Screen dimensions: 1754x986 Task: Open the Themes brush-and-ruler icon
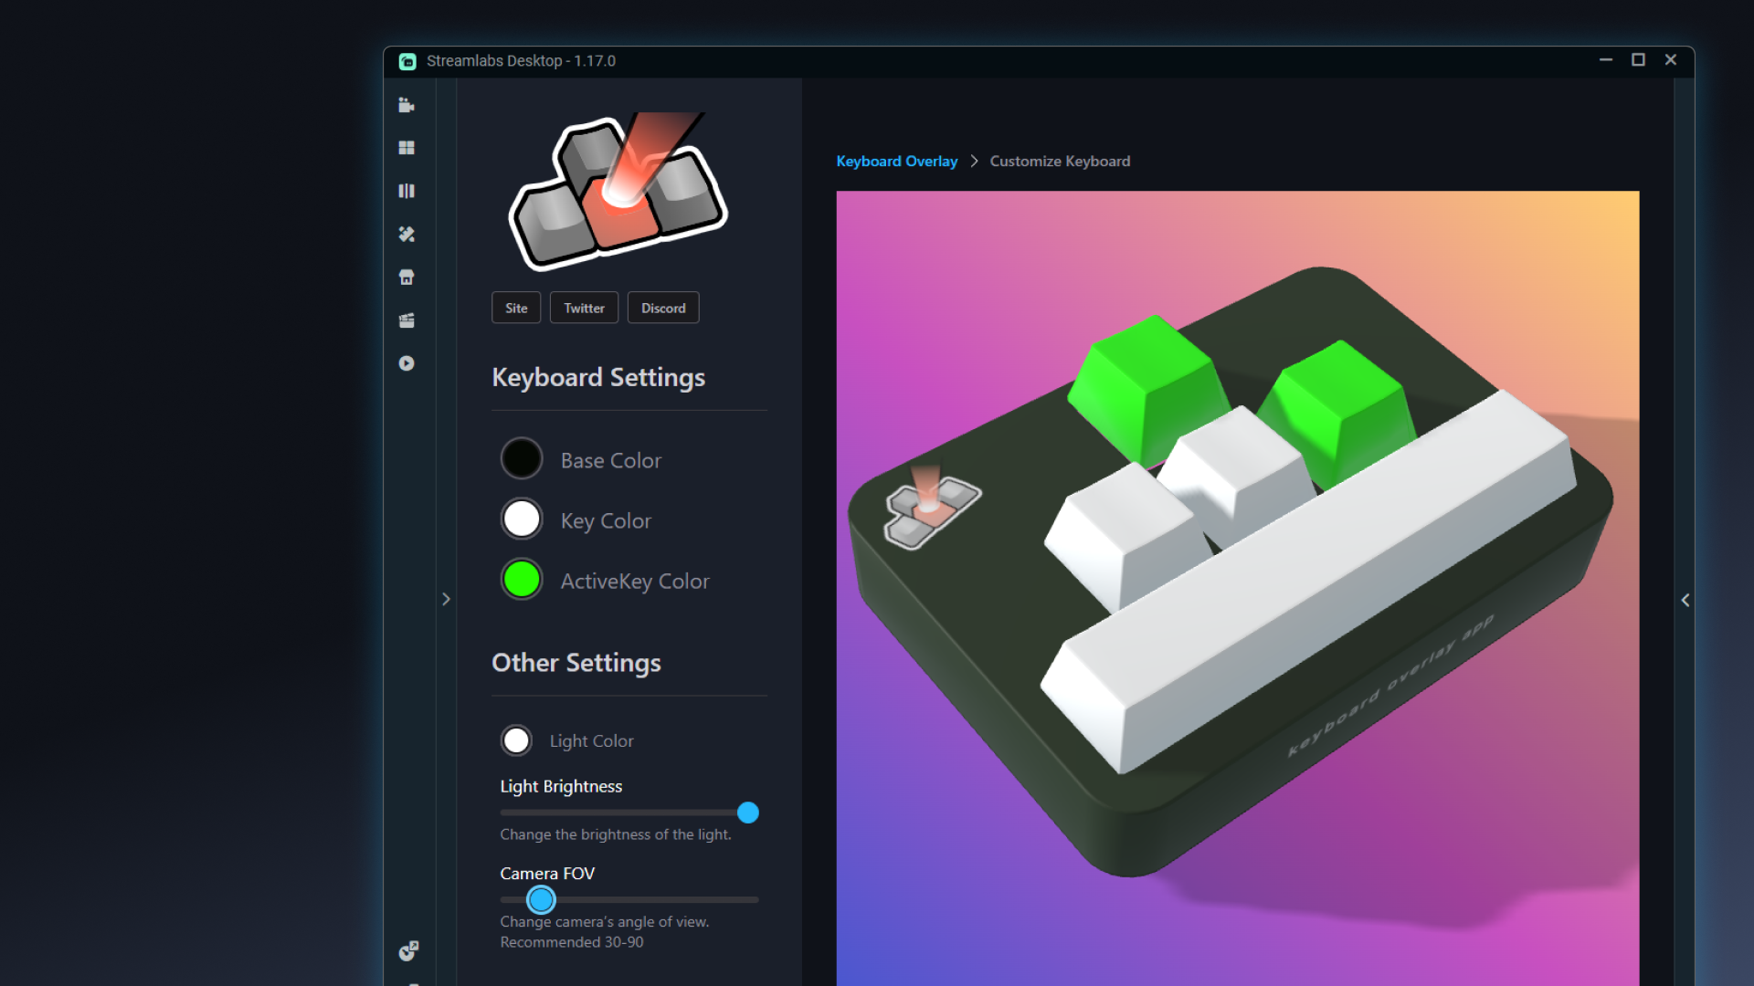click(407, 235)
